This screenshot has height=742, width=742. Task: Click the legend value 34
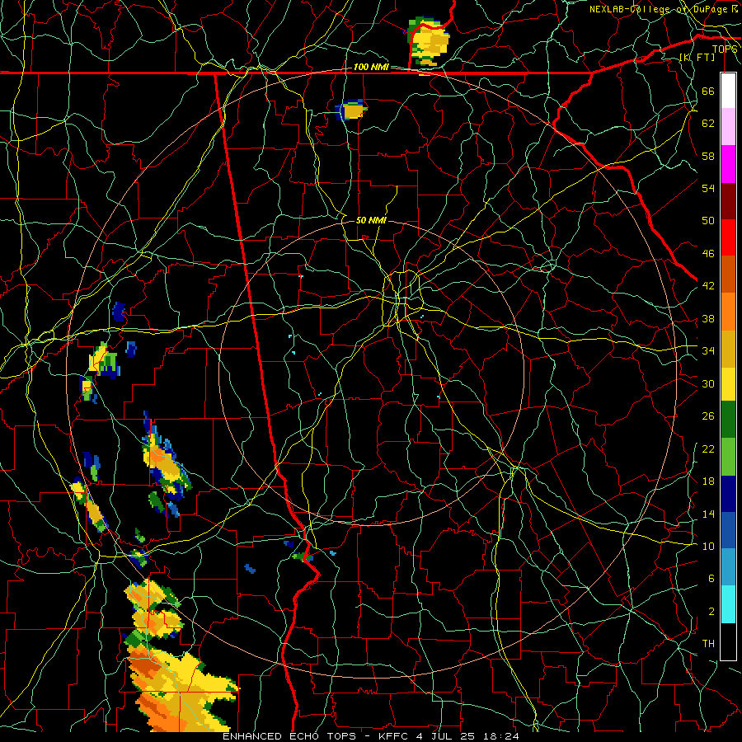(708, 350)
